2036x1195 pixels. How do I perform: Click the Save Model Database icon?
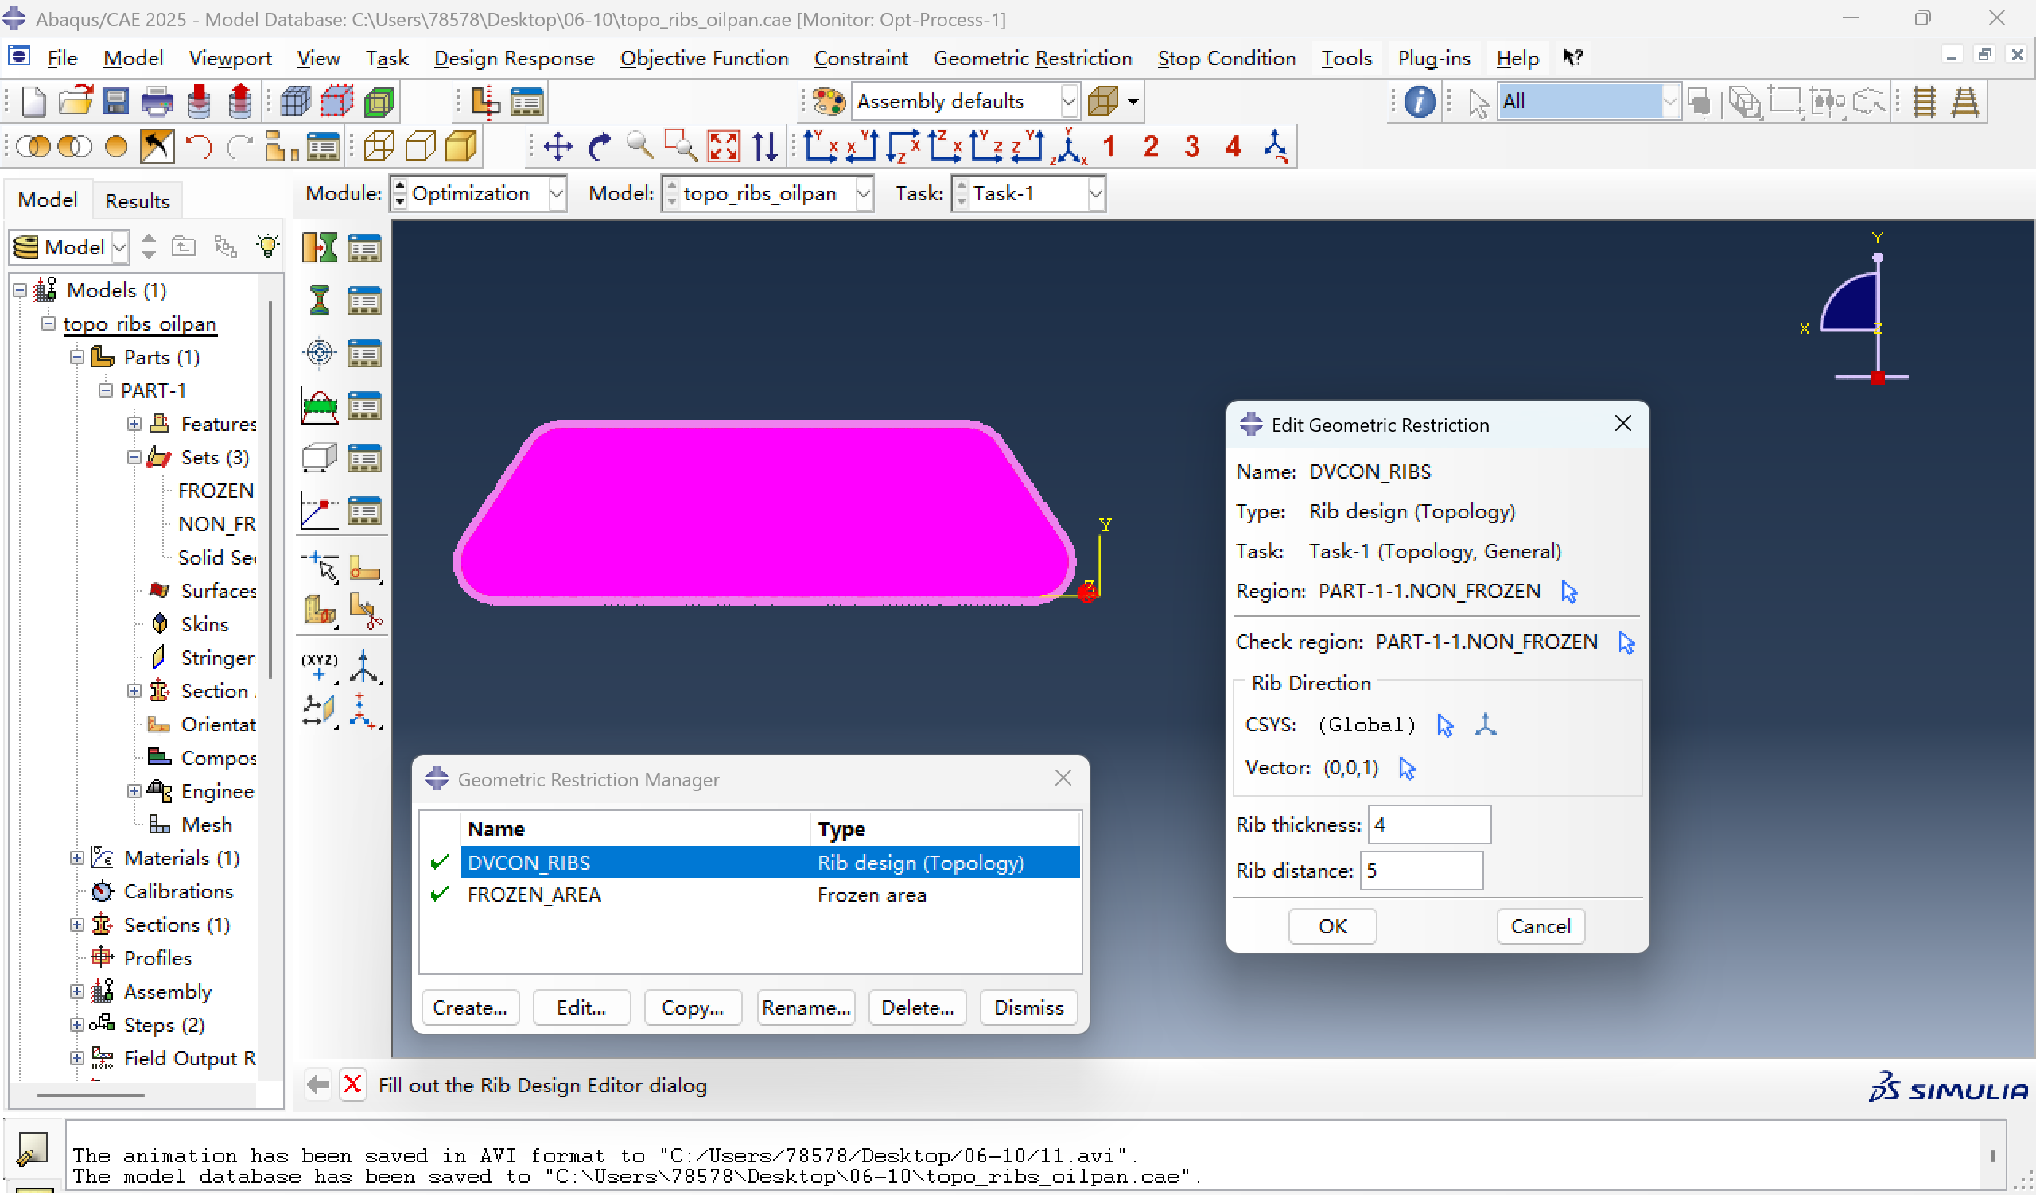click(116, 102)
